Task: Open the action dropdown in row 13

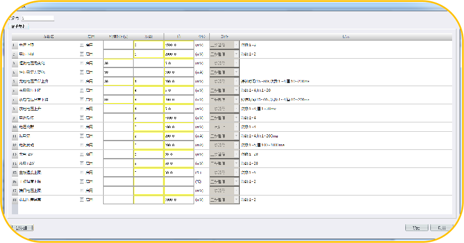Action: tap(224, 154)
